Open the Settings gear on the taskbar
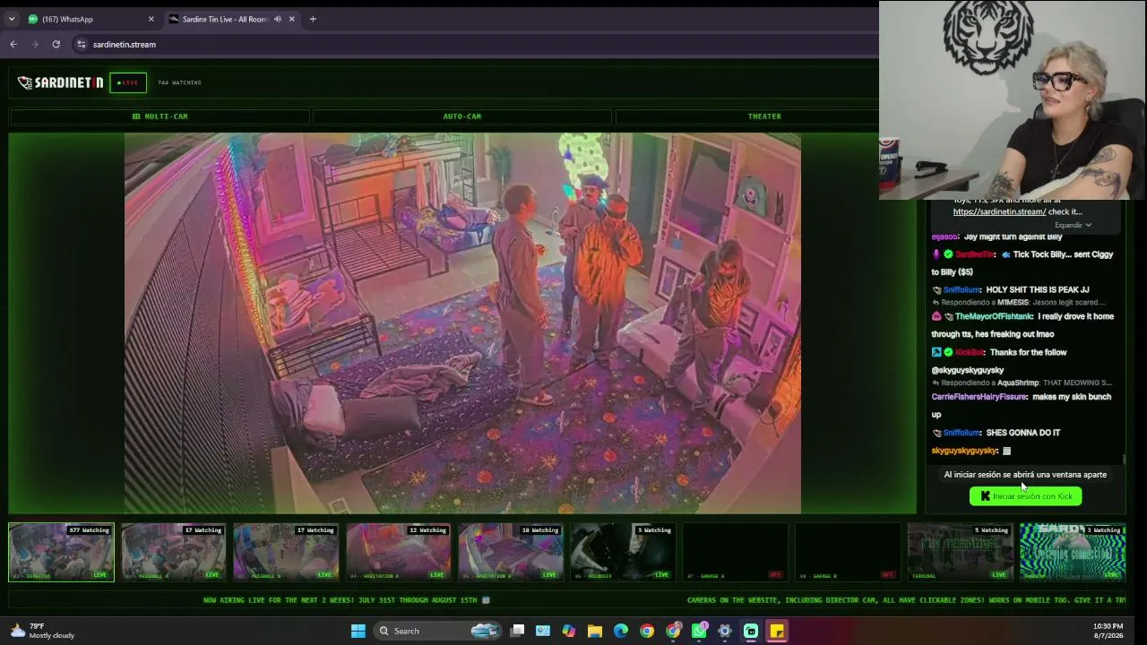 pyautogui.click(x=725, y=631)
